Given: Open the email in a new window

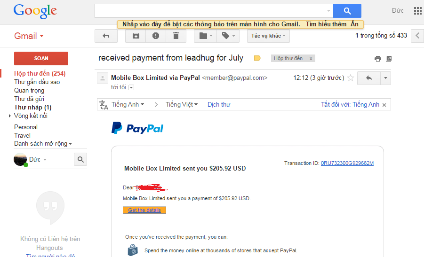Looking at the screenshot, I should click(x=389, y=59).
